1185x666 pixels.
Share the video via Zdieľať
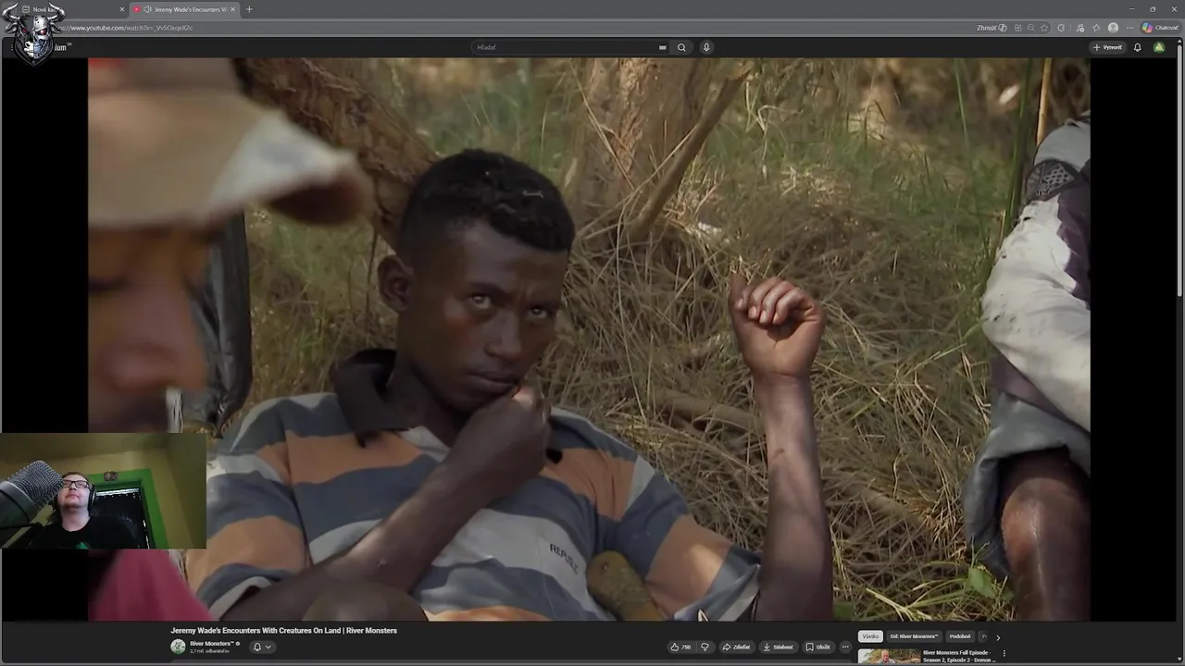pos(737,647)
